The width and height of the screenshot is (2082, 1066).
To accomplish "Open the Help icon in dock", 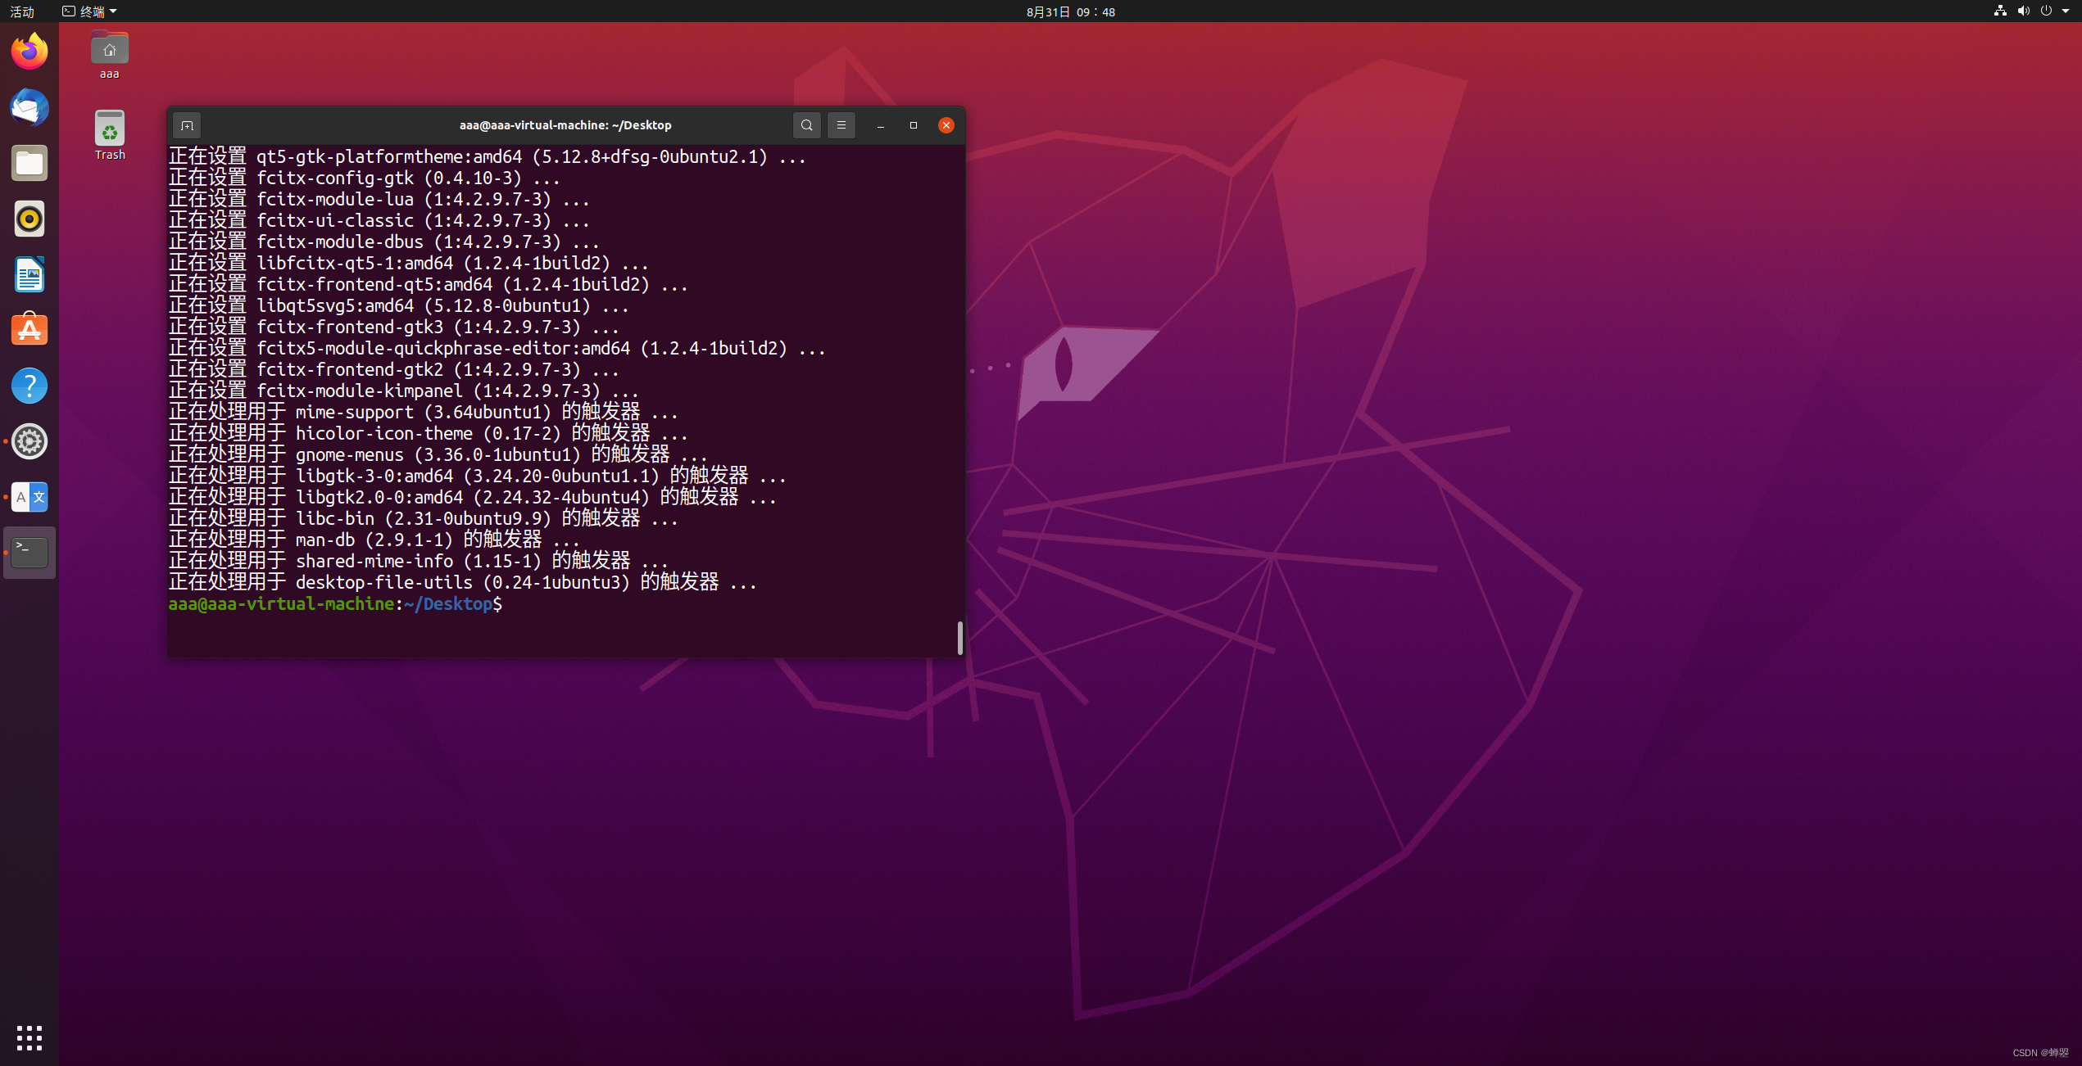I will [x=29, y=386].
